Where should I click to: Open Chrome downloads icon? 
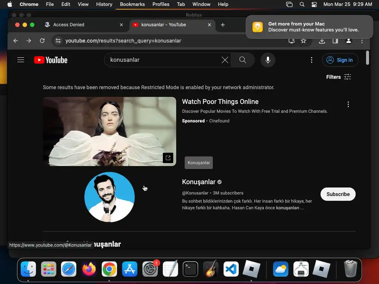point(322,41)
